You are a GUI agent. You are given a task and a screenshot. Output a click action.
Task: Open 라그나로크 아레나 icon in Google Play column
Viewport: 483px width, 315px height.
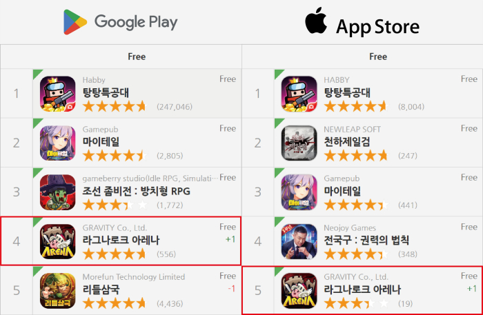point(57,241)
